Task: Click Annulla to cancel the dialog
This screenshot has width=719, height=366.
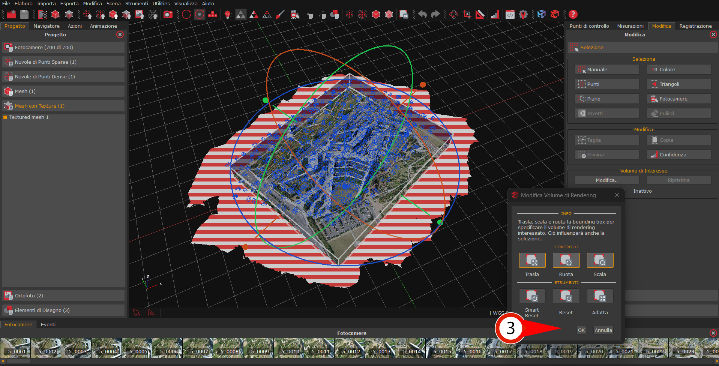Action: [x=603, y=330]
